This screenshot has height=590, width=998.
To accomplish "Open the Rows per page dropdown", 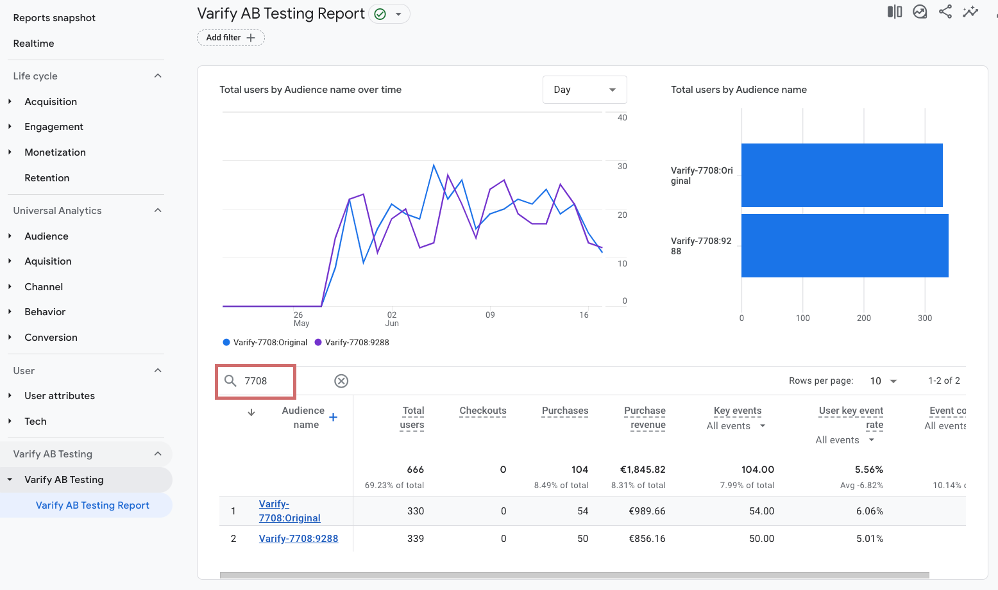I will click(x=883, y=381).
